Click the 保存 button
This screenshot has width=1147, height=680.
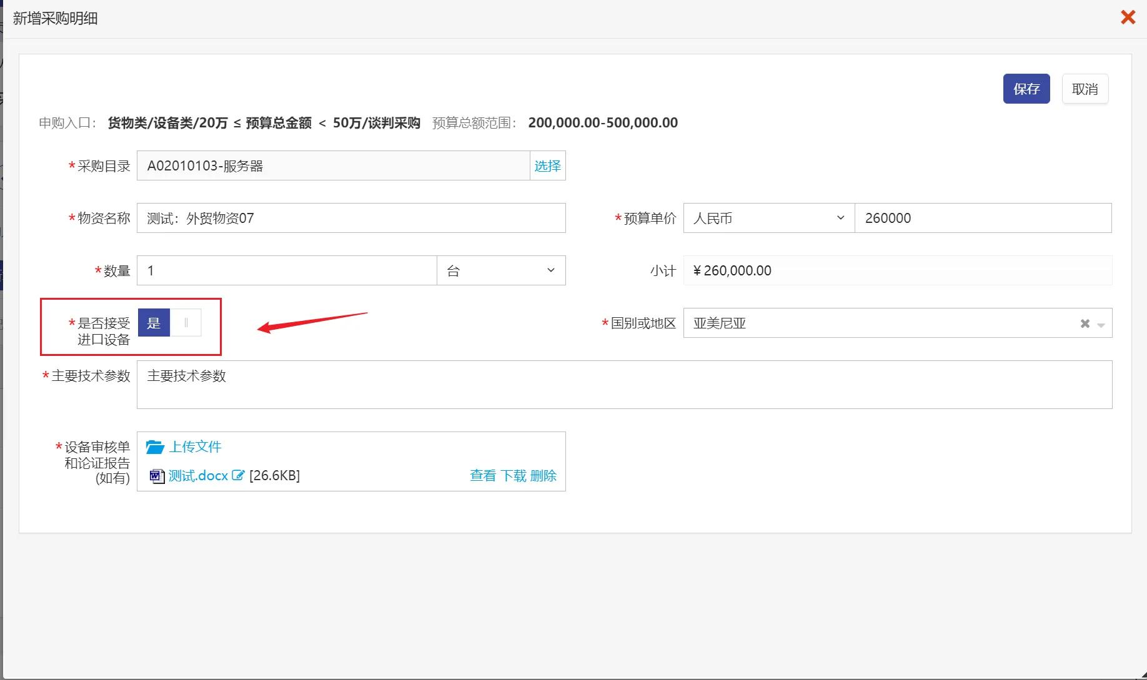click(1026, 89)
